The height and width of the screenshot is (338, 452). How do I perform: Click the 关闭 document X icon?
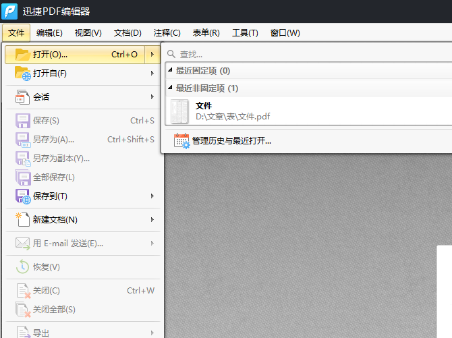(x=24, y=291)
